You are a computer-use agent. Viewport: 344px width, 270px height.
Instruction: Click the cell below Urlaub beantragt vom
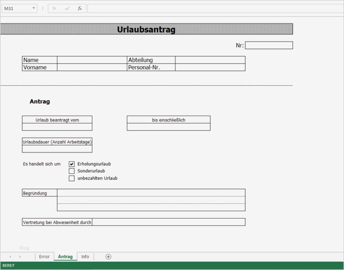click(57, 127)
